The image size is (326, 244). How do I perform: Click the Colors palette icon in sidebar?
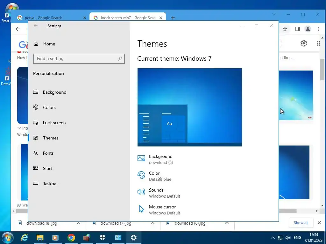(x=36, y=107)
